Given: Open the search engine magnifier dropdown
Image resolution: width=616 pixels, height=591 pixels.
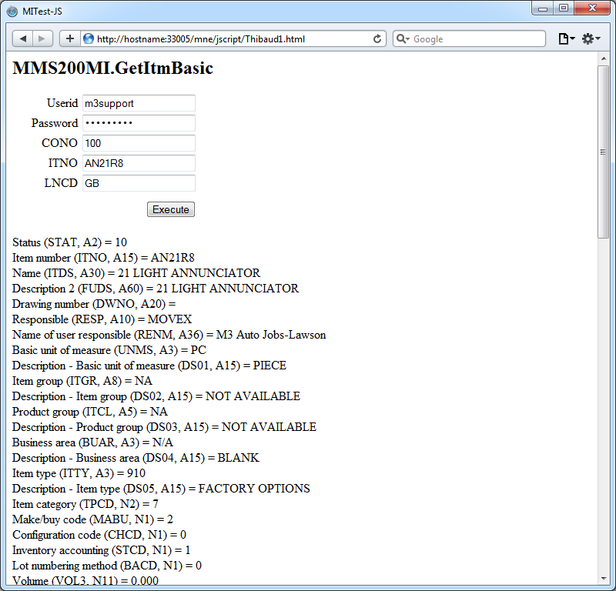Looking at the screenshot, I should tap(403, 38).
